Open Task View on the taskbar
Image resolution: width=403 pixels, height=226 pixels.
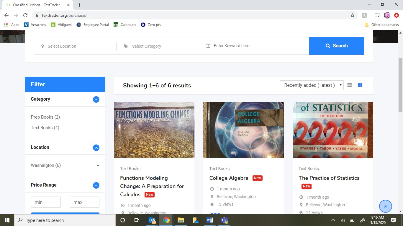[137, 220]
